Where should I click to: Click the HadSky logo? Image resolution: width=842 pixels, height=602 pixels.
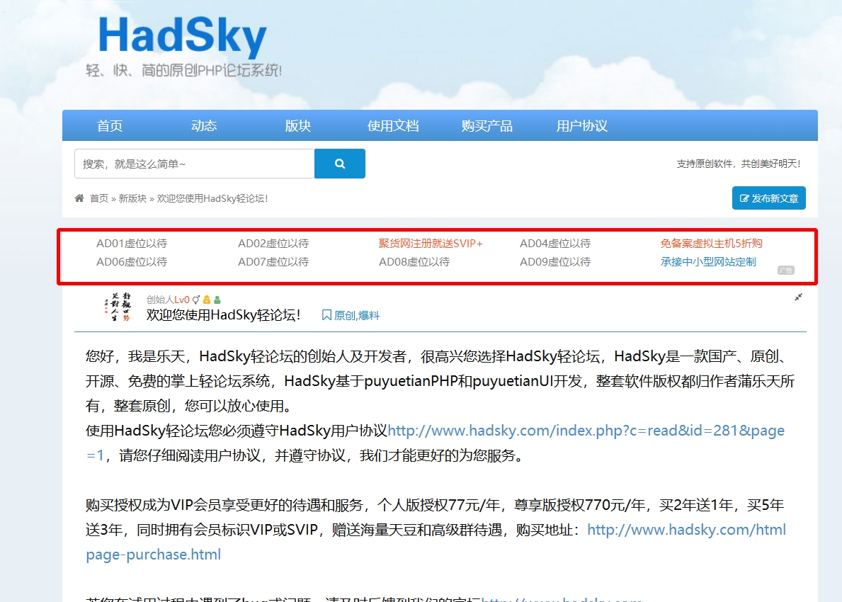[183, 36]
